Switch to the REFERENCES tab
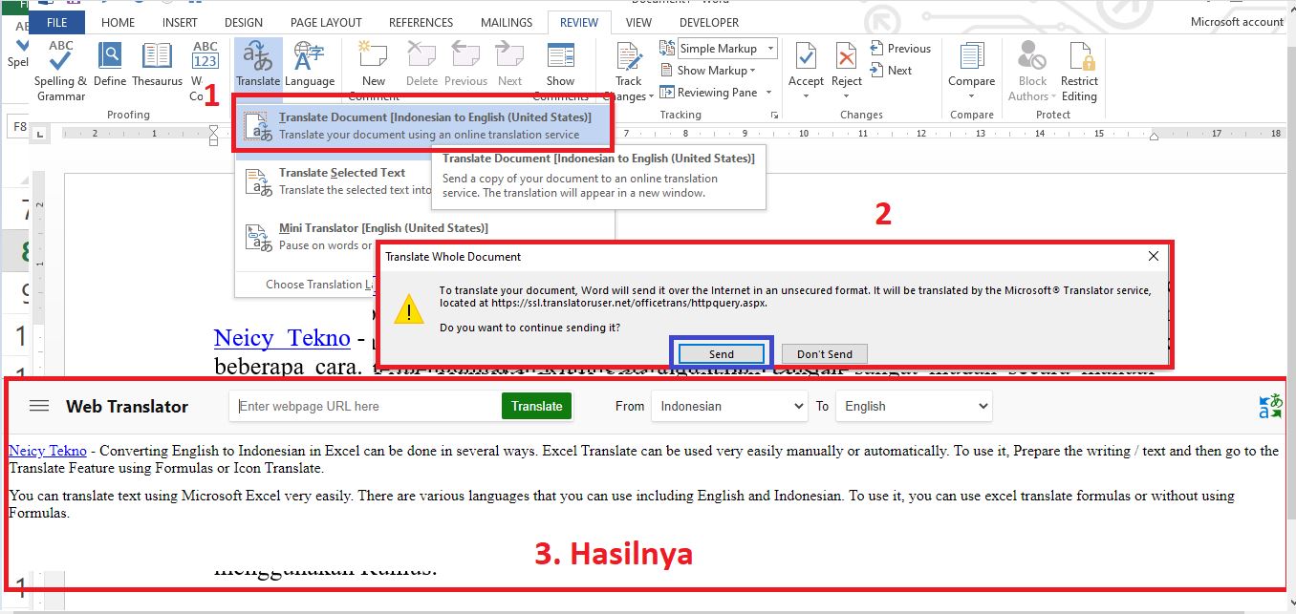Image resolution: width=1296 pixels, height=614 pixels. coord(421,22)
